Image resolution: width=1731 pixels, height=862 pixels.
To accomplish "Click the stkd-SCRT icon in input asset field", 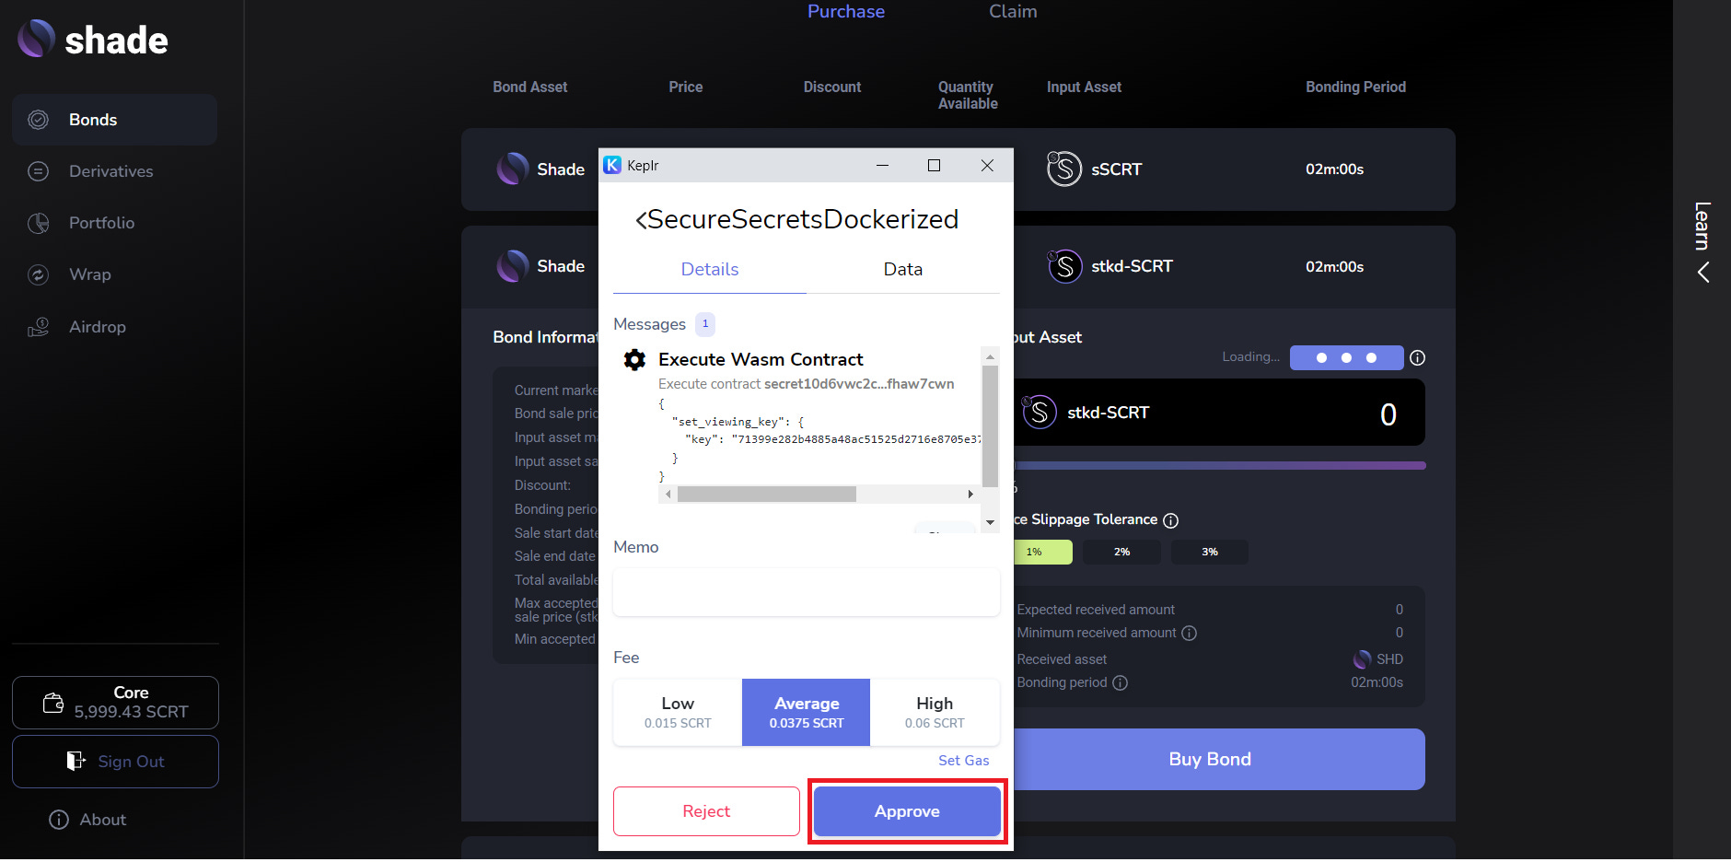I will click(1040, 412).
